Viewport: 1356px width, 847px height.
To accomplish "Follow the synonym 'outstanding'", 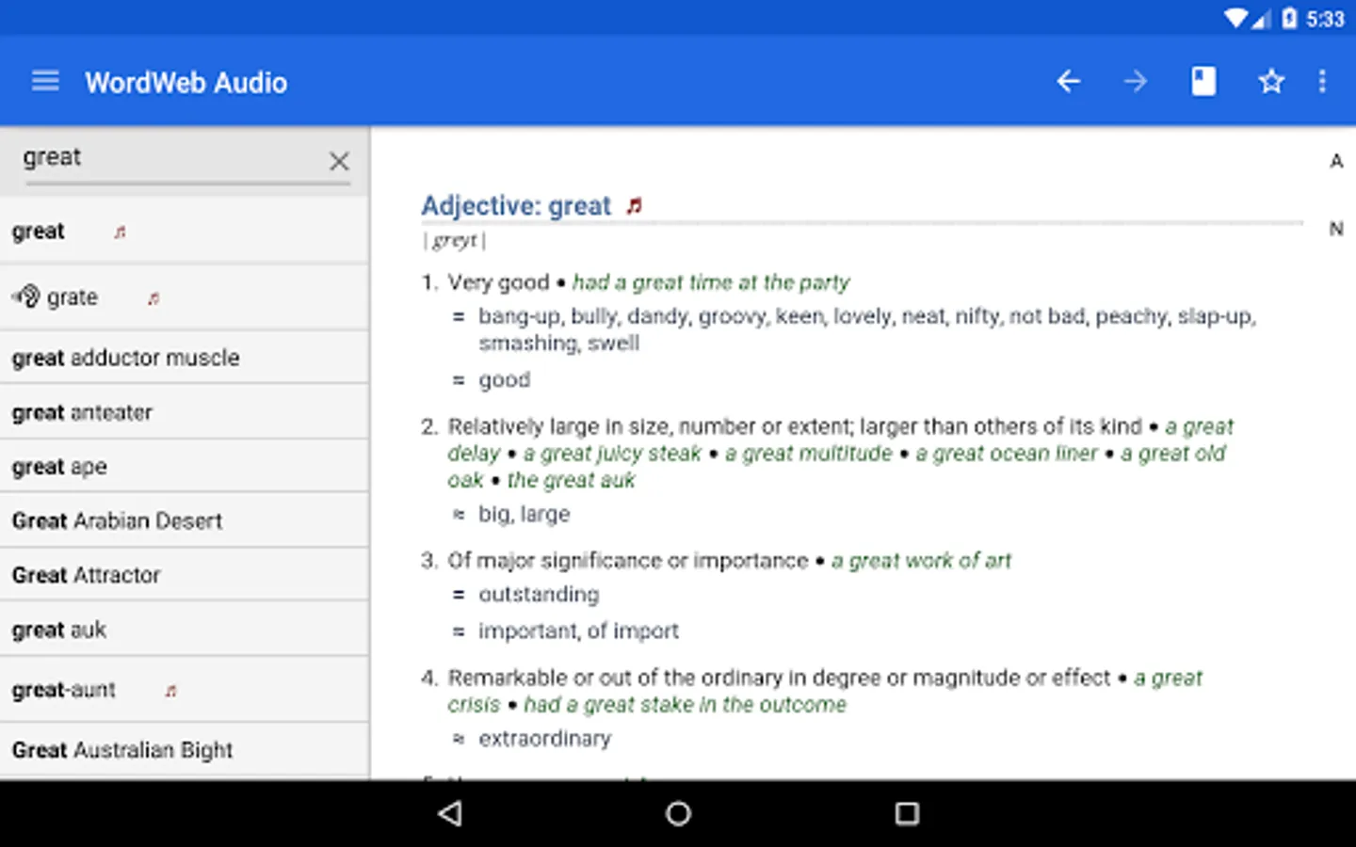I will pos(539,595).
